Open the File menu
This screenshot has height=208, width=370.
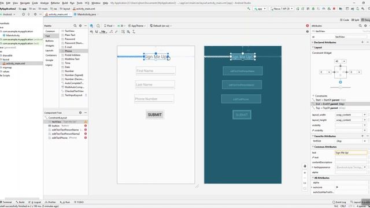coord(2,3)
